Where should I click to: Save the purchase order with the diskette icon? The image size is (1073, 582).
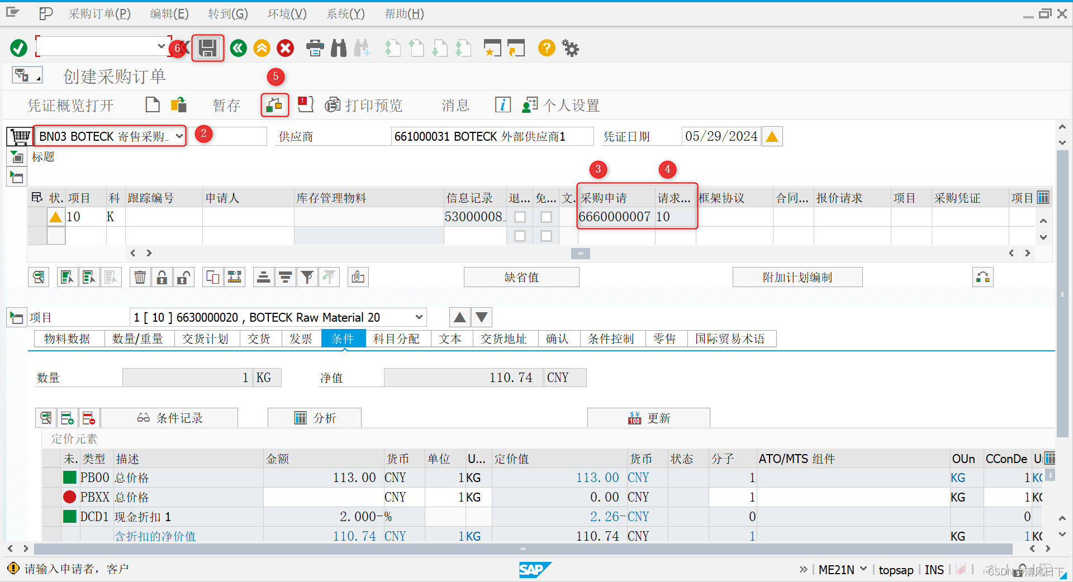pos(208,48)
